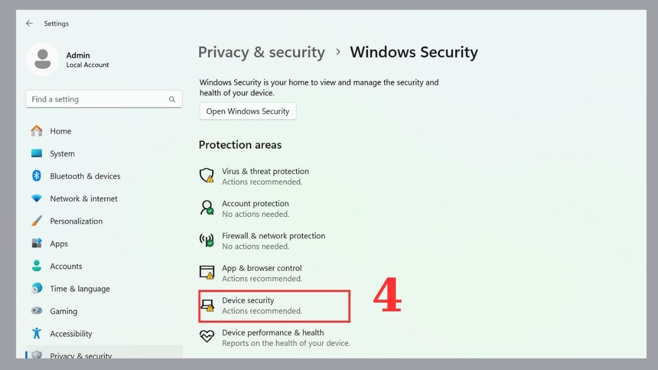Click the Privacy & security breadcrumb link

click(261, 52)
